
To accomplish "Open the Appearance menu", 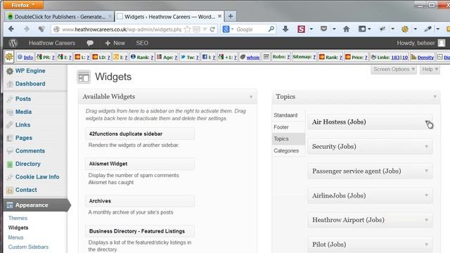I will (36, 205).
